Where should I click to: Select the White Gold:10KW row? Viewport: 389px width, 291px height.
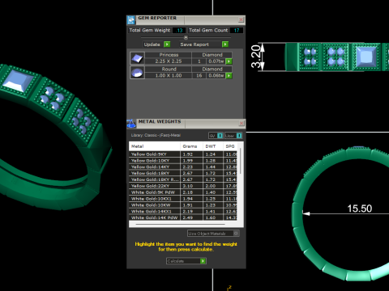tap(183, 205)
